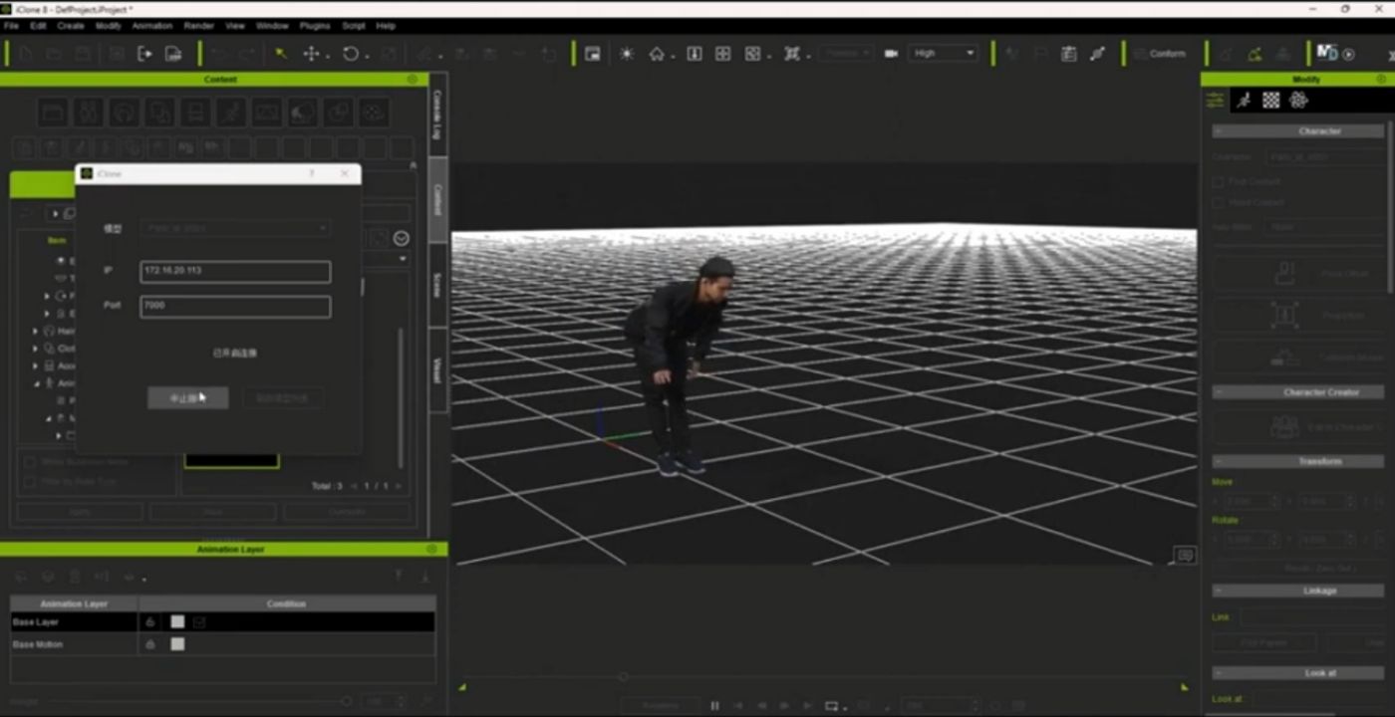Viewport: 1395px width, 717px height.
Task: Open the File menu
Action: point(12,26)
